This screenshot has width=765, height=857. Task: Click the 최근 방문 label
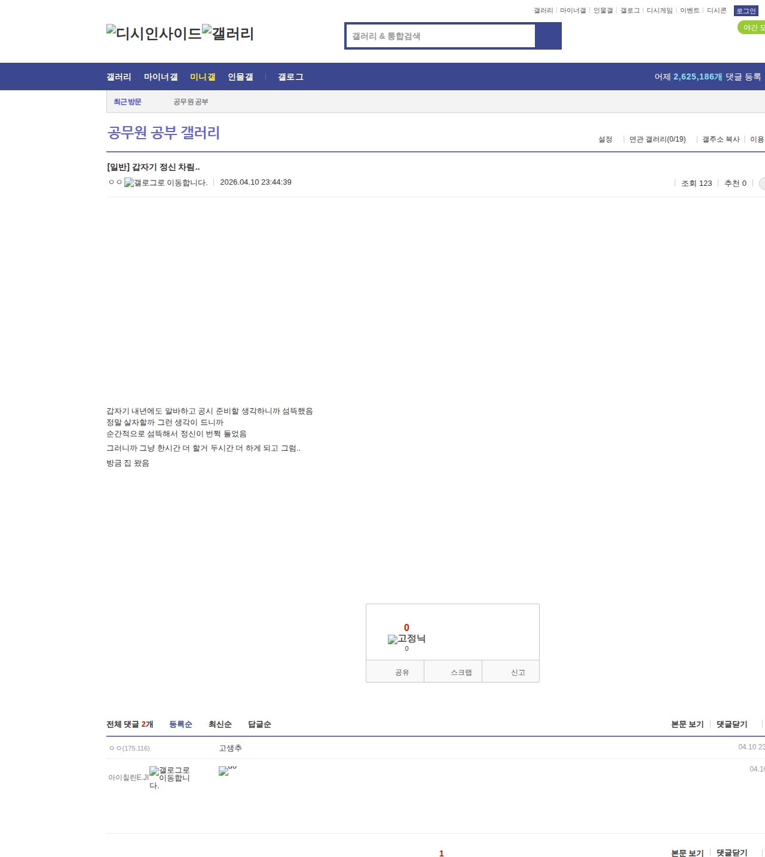[x=127, y=102]
